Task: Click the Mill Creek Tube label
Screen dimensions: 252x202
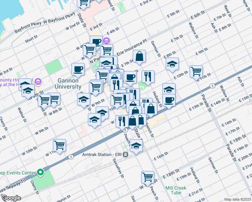Action: point(176,190)
